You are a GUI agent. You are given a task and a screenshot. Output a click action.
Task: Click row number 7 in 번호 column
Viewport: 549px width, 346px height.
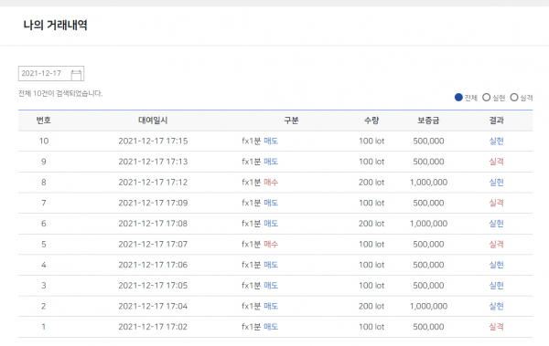click(x=44, y=203)
